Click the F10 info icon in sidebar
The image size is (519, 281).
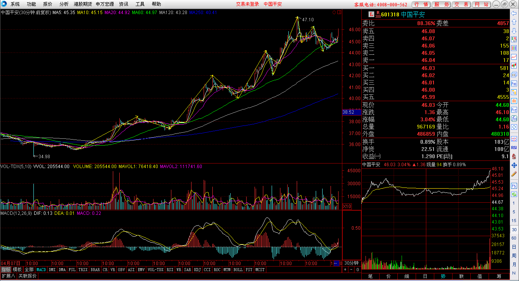tap(514, 83)
